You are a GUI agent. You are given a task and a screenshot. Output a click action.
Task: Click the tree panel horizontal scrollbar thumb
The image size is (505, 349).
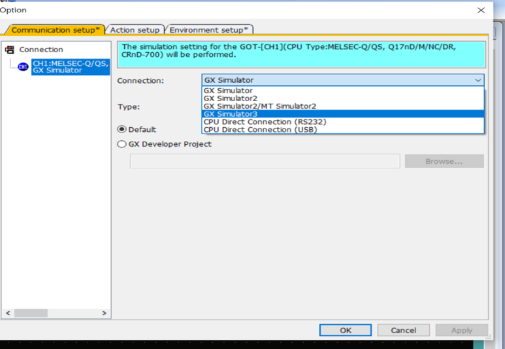tap(31, 313)
